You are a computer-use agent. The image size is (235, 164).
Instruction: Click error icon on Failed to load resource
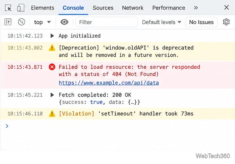[x=52, y=67]
